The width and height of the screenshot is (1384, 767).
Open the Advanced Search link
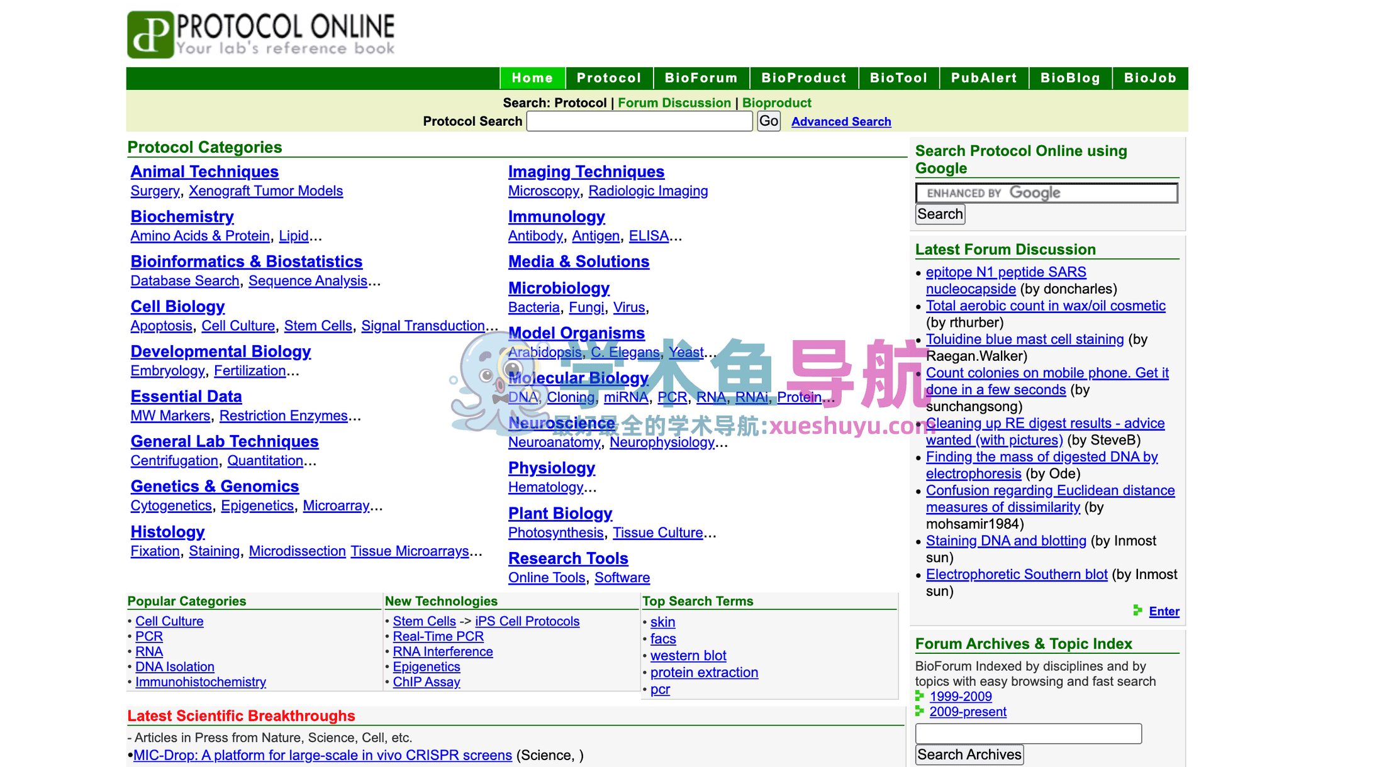click(840, 122)
